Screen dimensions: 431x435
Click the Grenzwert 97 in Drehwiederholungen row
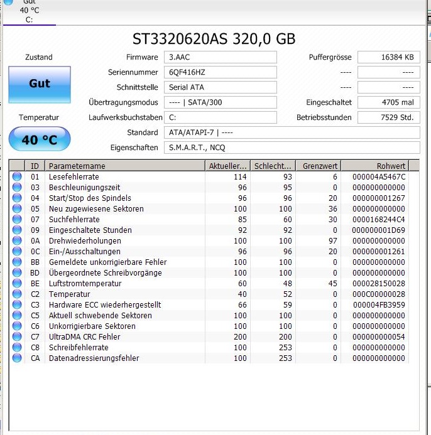click(333, 241)
